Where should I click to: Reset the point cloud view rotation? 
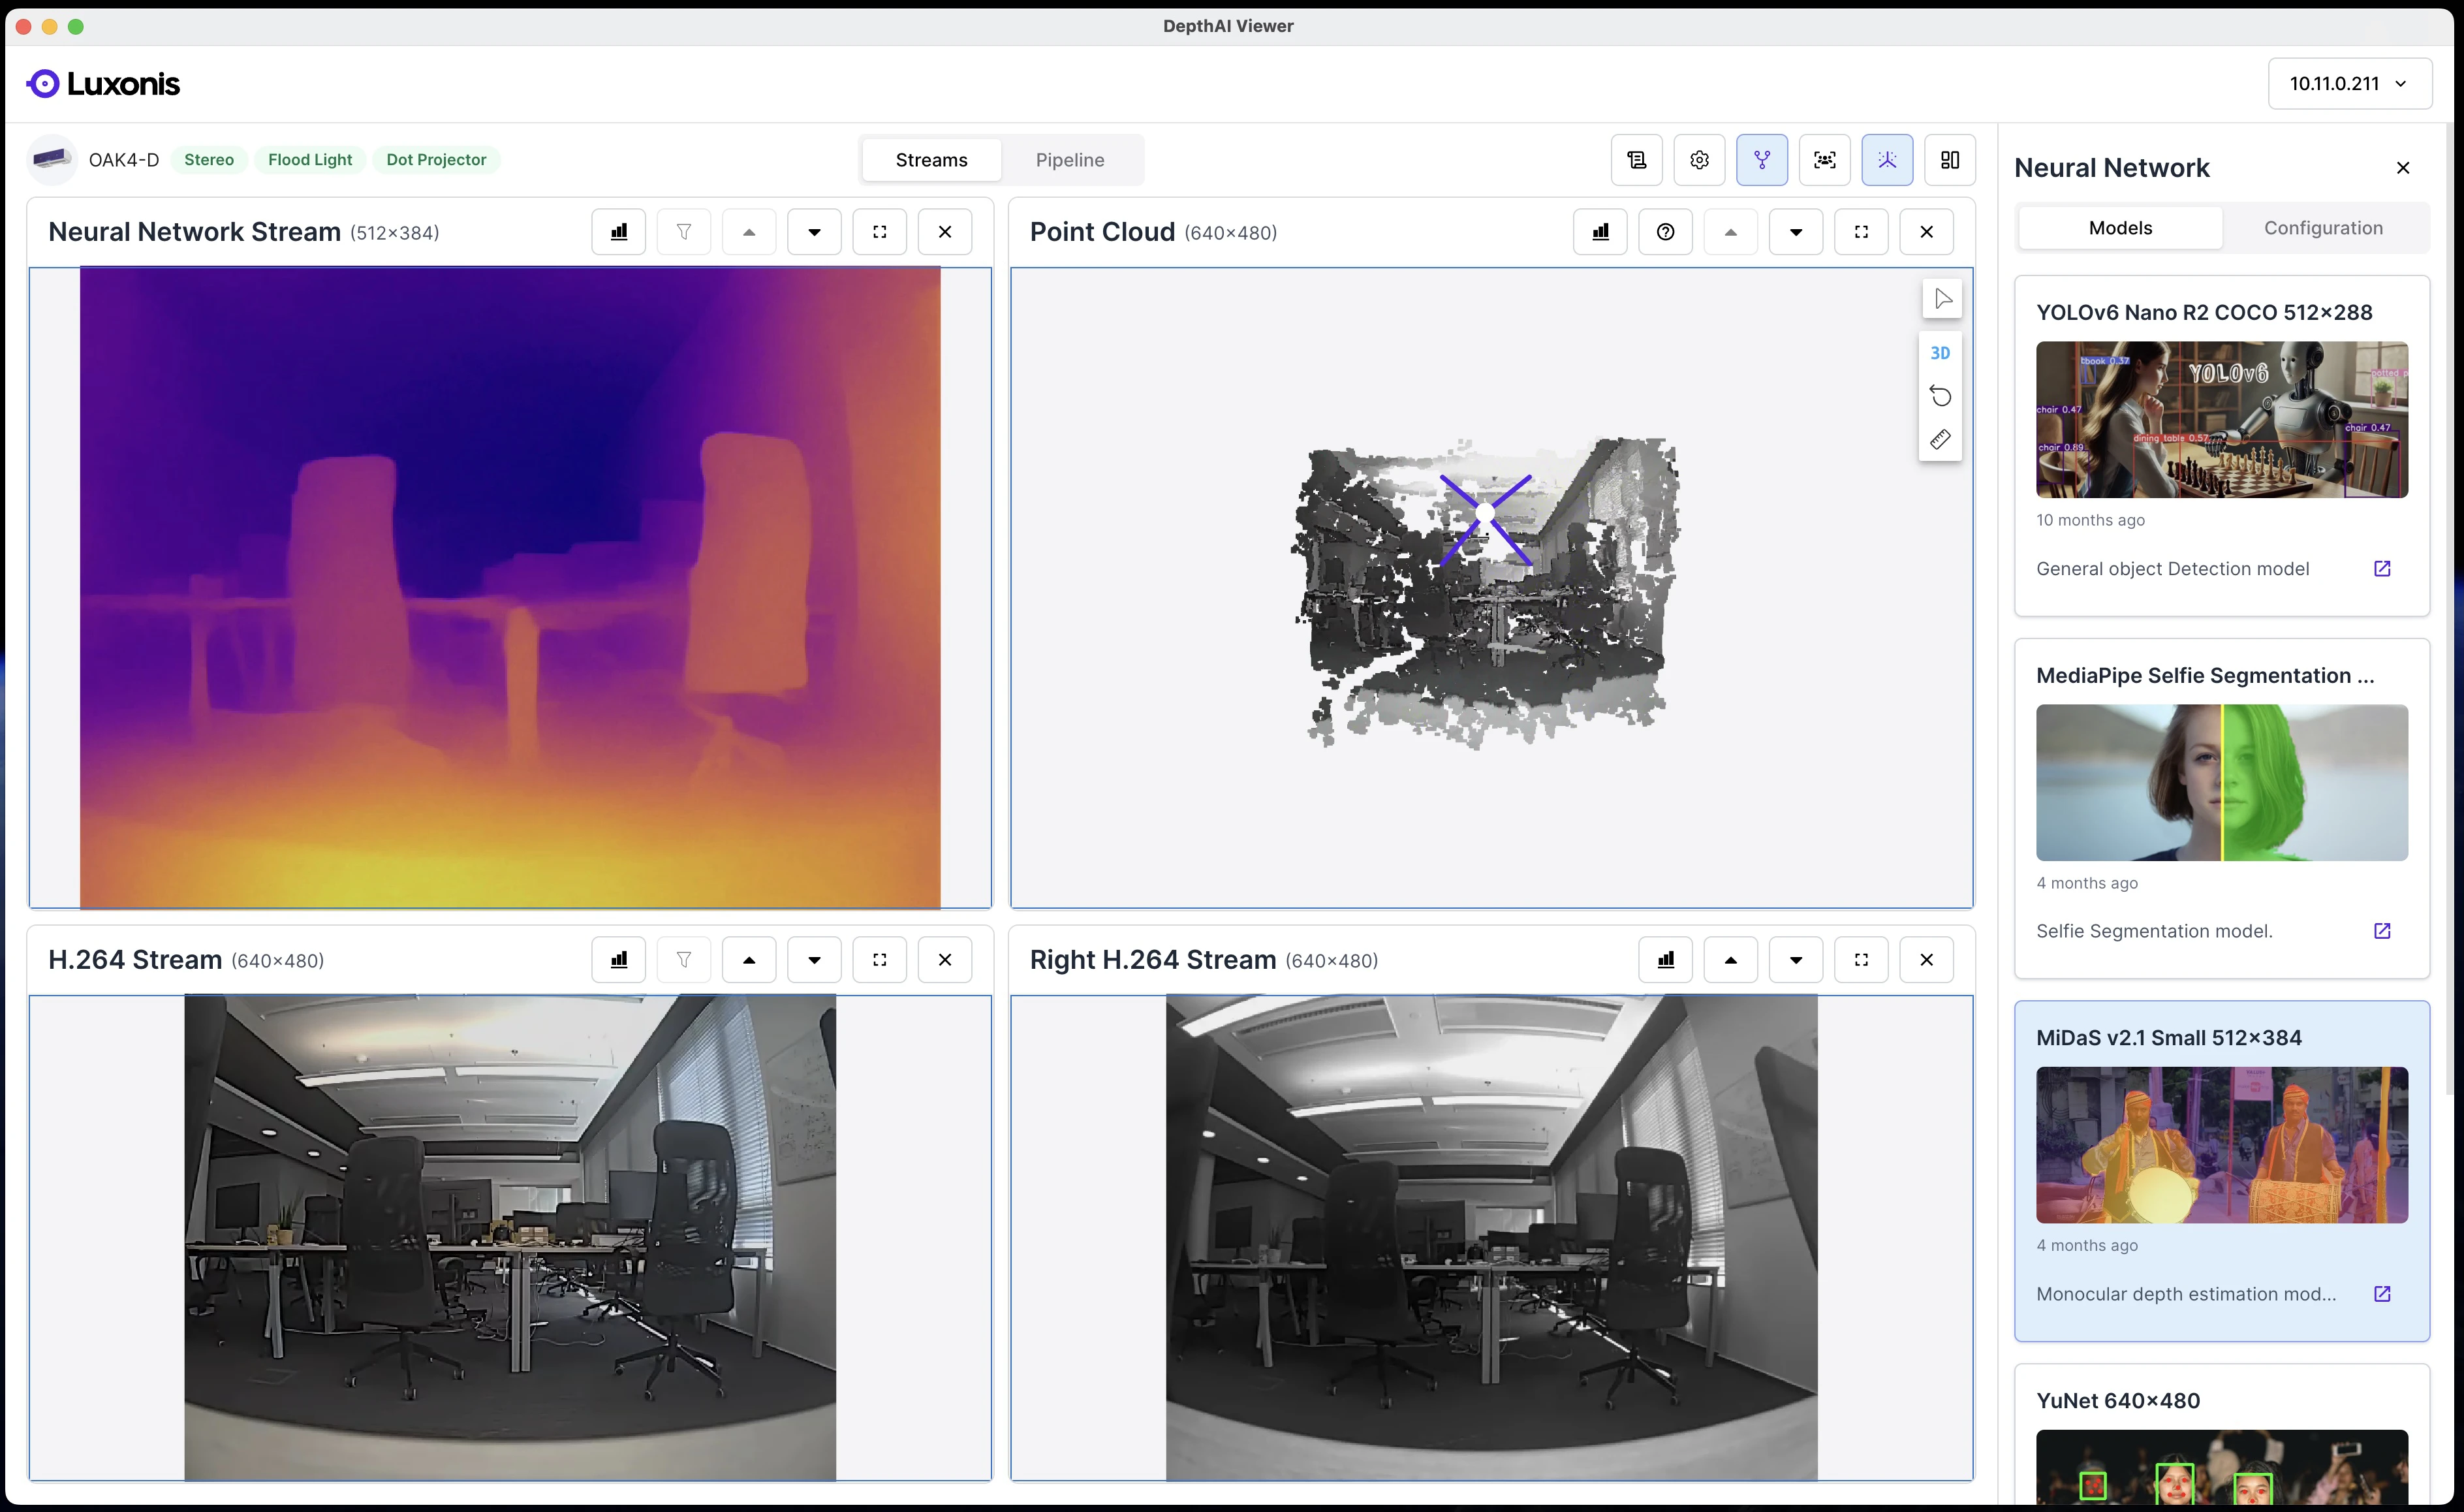(1940, 396)
